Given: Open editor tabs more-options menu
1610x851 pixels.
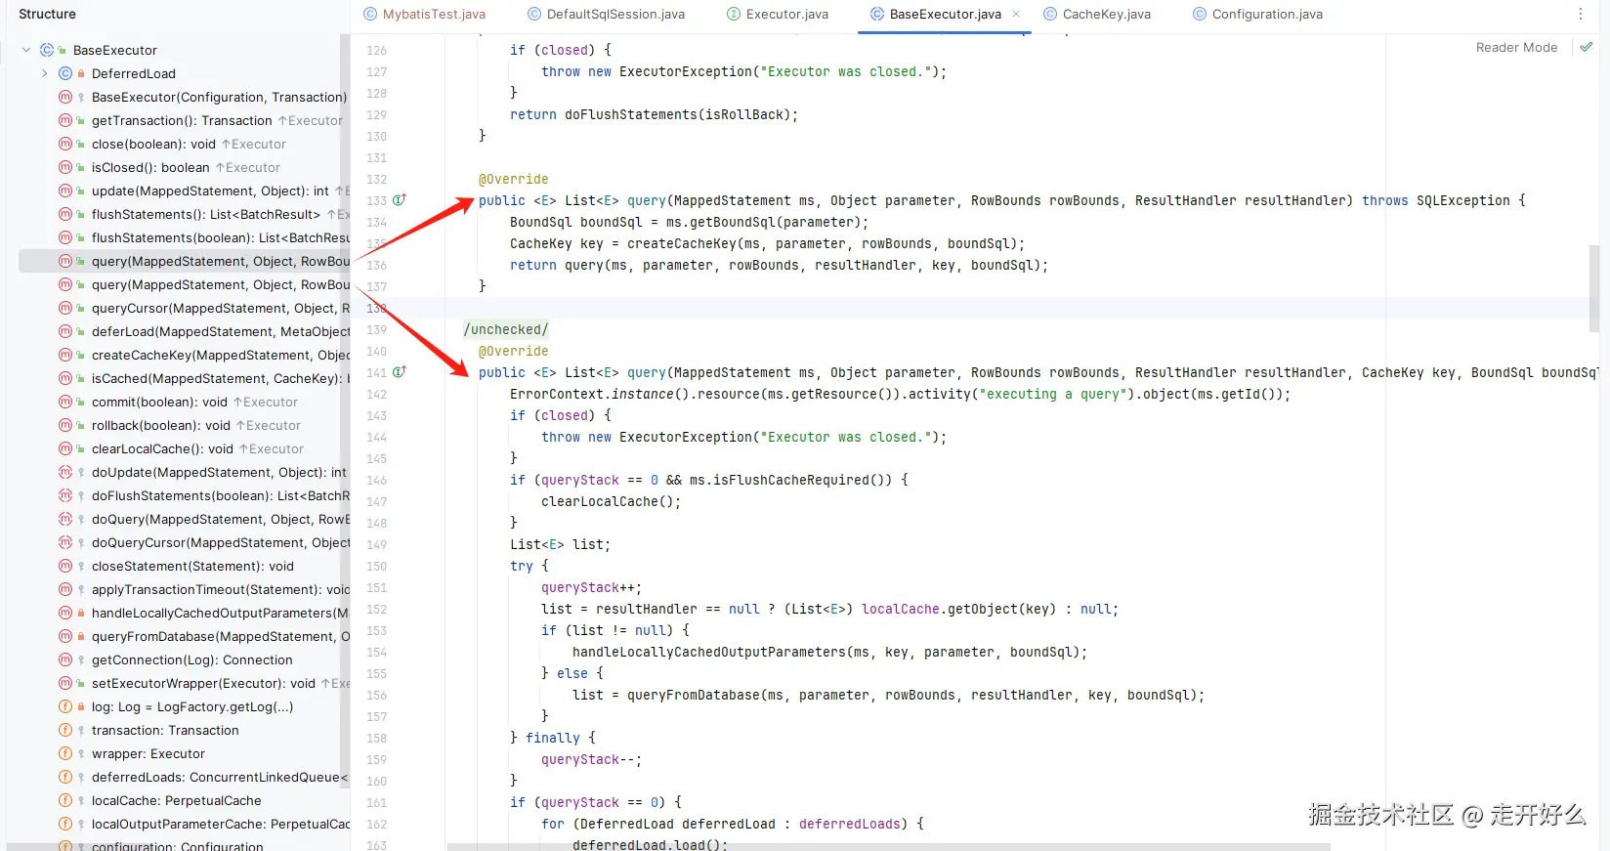Looking at the screenshot, I should click(x=1580, y=14).
